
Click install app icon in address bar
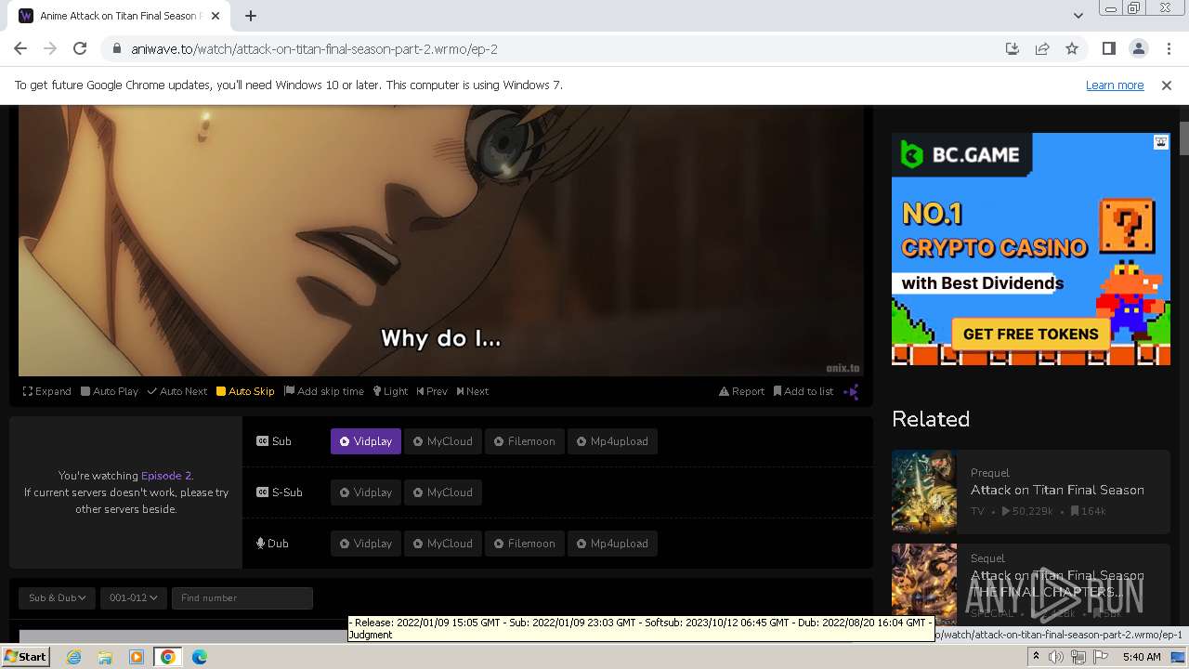pos(1013,49)
